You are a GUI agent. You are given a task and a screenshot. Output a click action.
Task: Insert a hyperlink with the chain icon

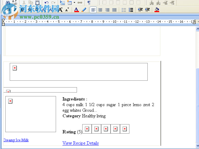(80, 3)
